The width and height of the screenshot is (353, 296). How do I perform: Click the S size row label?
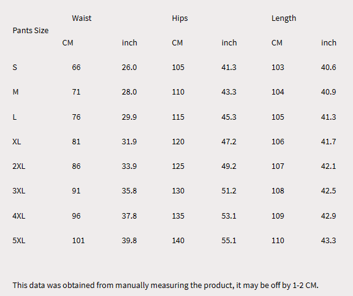pyautogui.click(x=15, y=67)
